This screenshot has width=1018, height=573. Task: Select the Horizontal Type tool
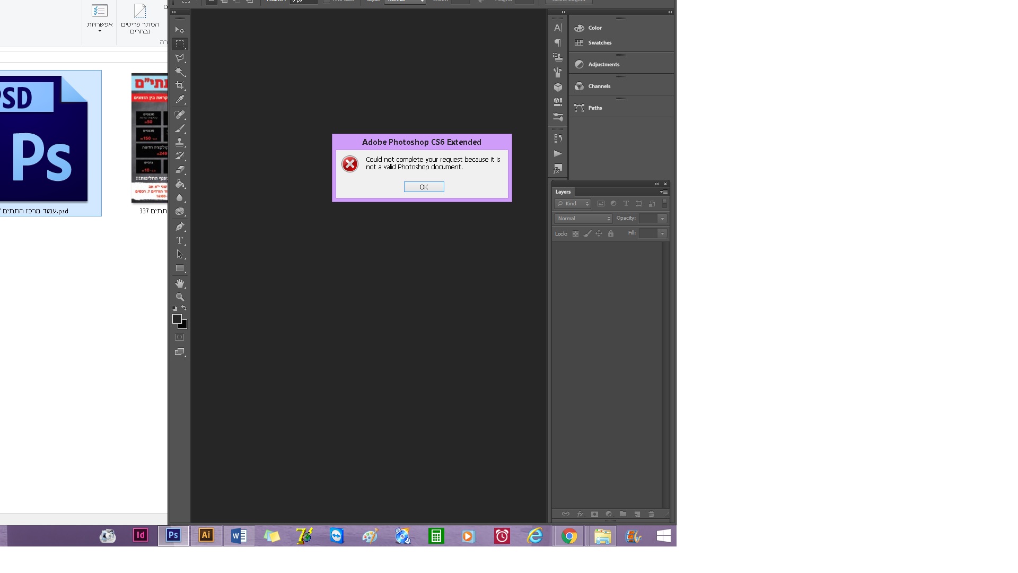point(180,240)
